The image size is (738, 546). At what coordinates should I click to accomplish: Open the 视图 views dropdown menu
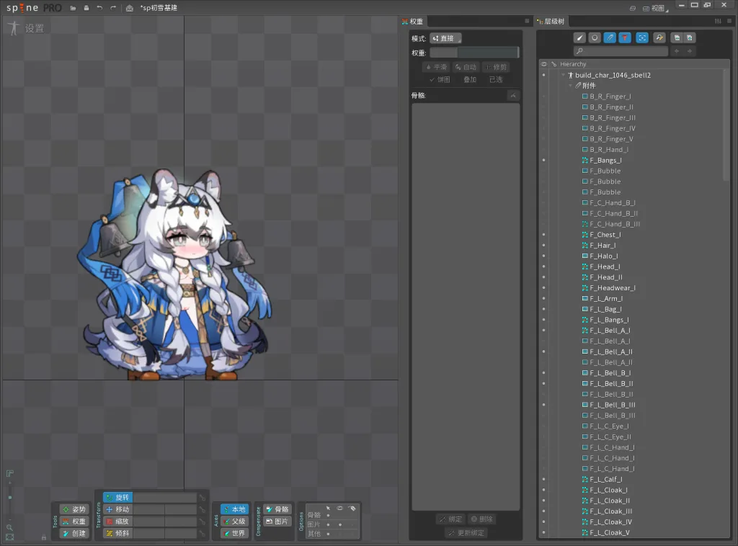[x=657, y=9]
